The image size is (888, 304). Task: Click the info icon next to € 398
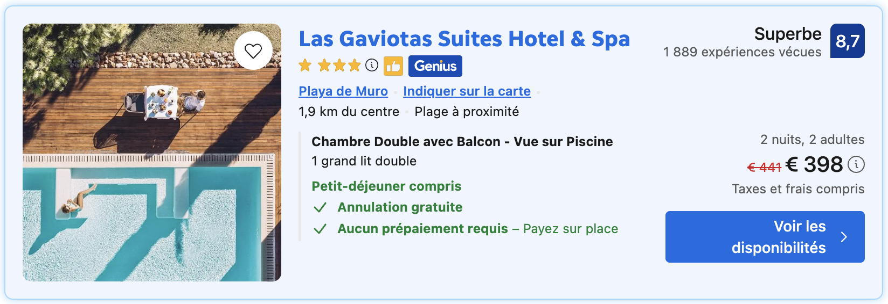pos(856,164)
